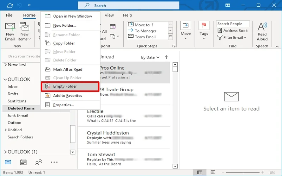Click the Move folder icon in ribbon
The height and width of the screenshot is (176, 282).
(x=185, y=26)
